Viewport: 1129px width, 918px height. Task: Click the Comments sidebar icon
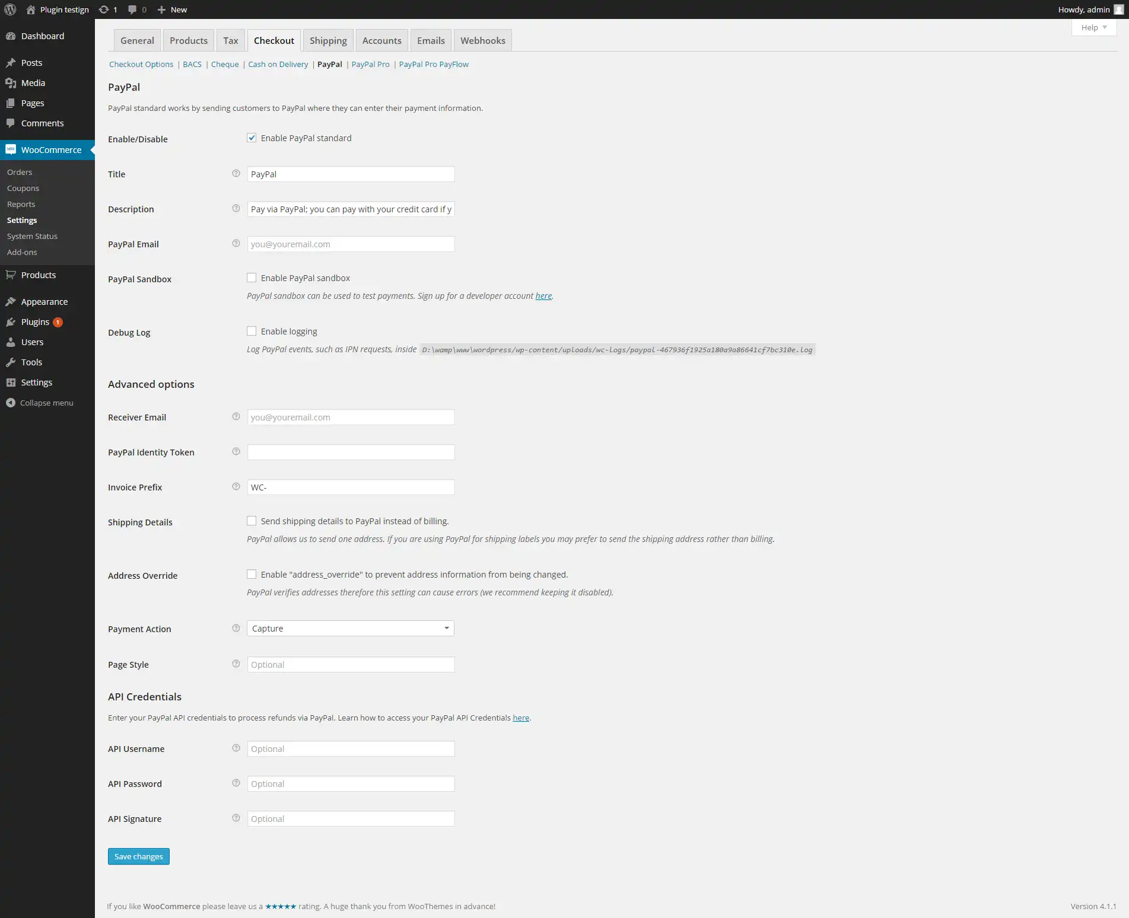coord(11,123)
